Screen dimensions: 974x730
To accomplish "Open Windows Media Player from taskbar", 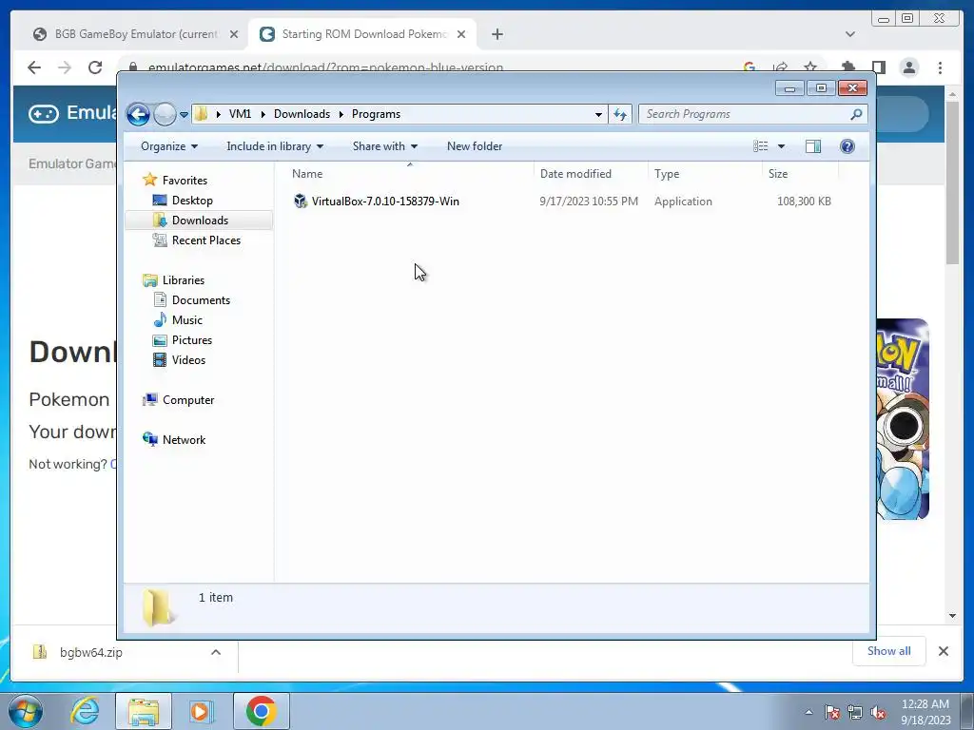I will pos(201,711).
